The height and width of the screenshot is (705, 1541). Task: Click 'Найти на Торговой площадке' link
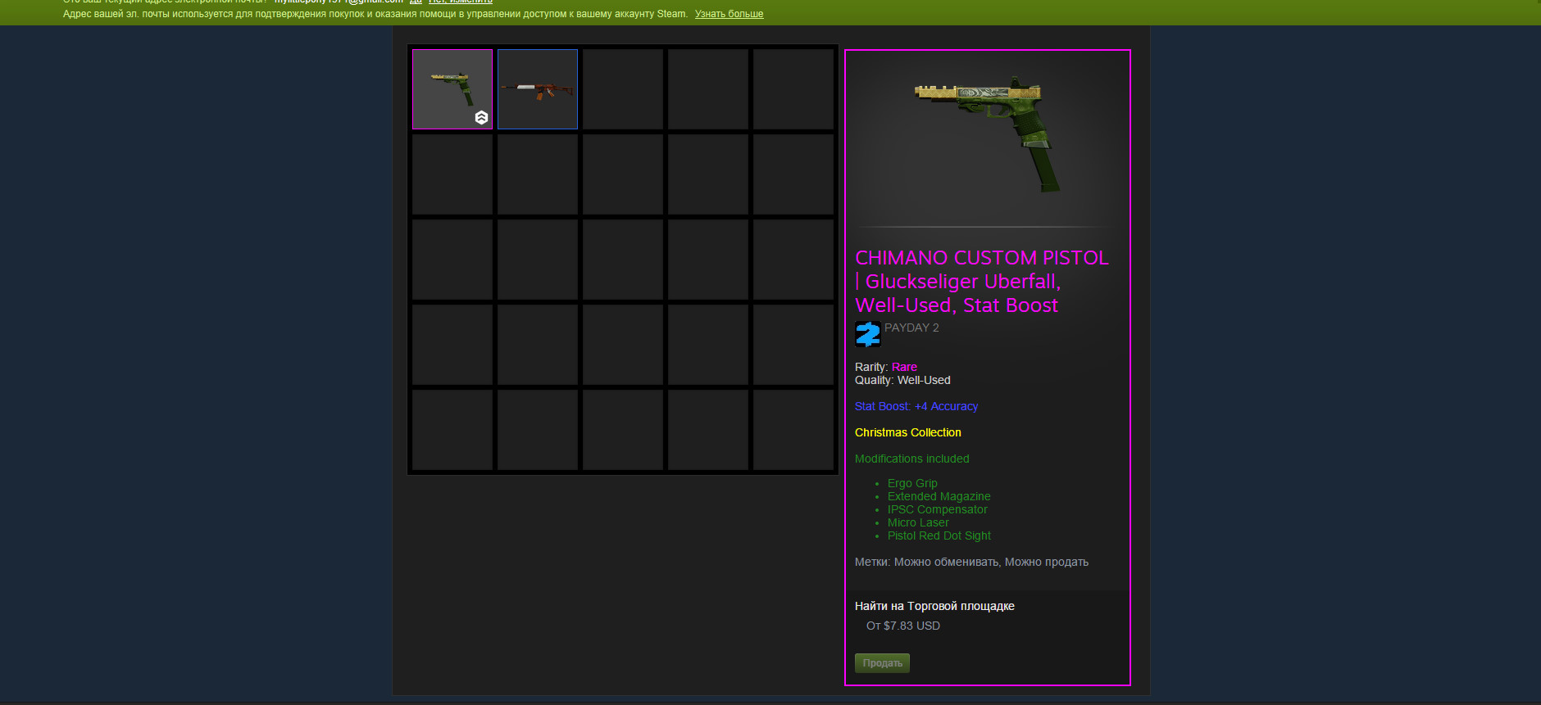tap(934, 606)
